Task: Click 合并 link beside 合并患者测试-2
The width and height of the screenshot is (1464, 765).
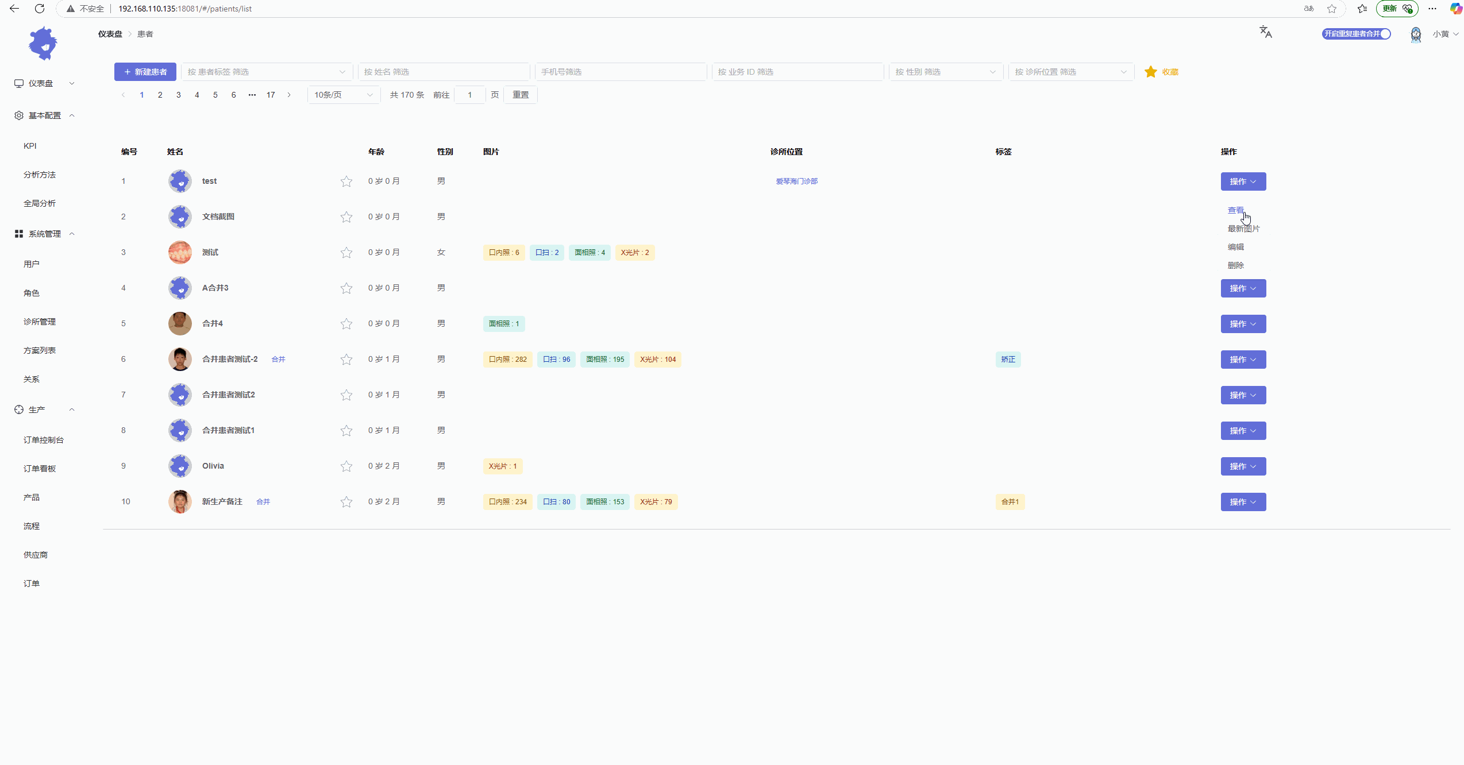Action: 278,359
